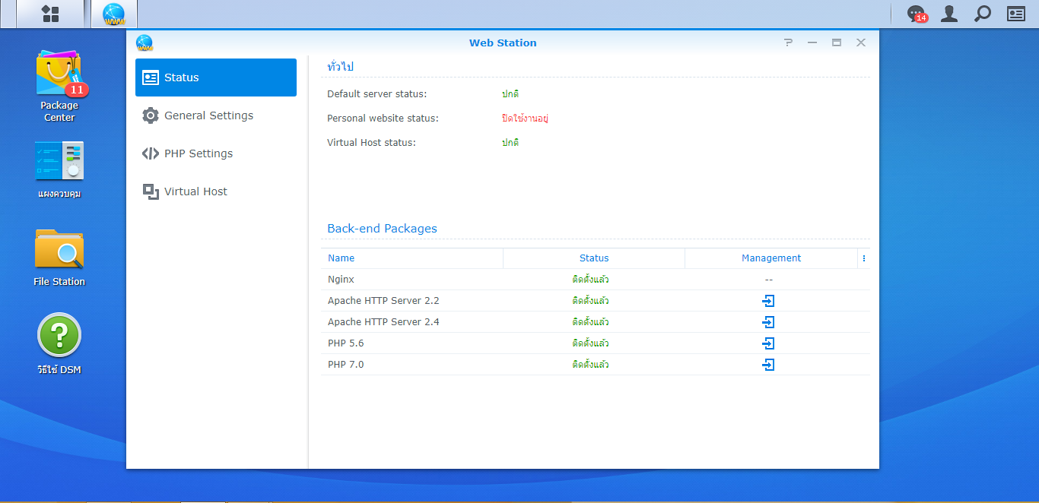Open management link for Apache HTTP Server 2.4
1039x503 pixels.
click(768, 322)
